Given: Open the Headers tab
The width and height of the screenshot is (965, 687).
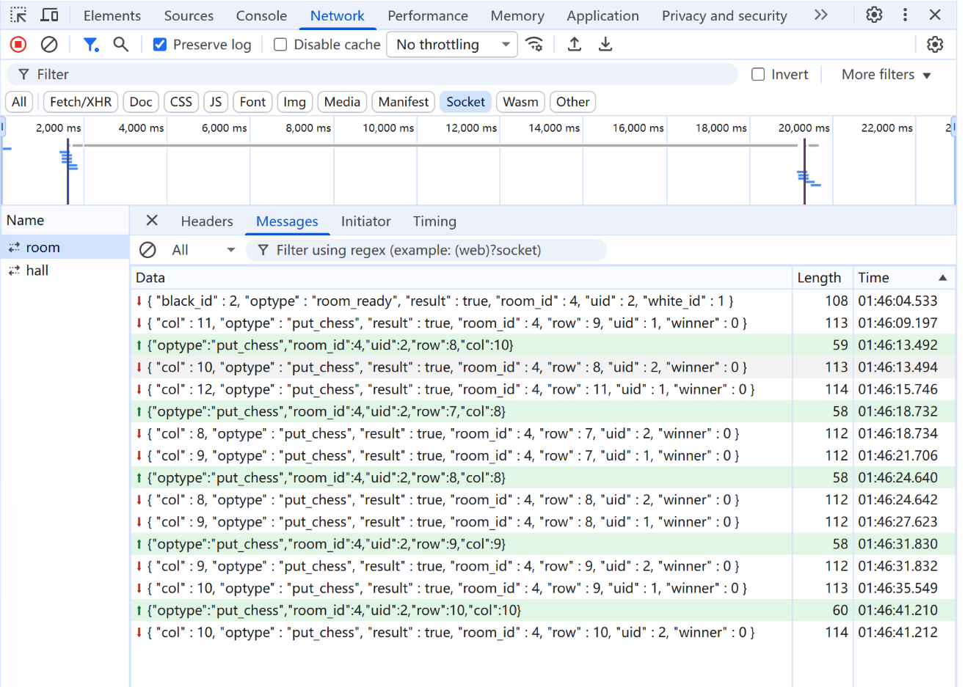Looking at the screenshot, I should 207,221.
